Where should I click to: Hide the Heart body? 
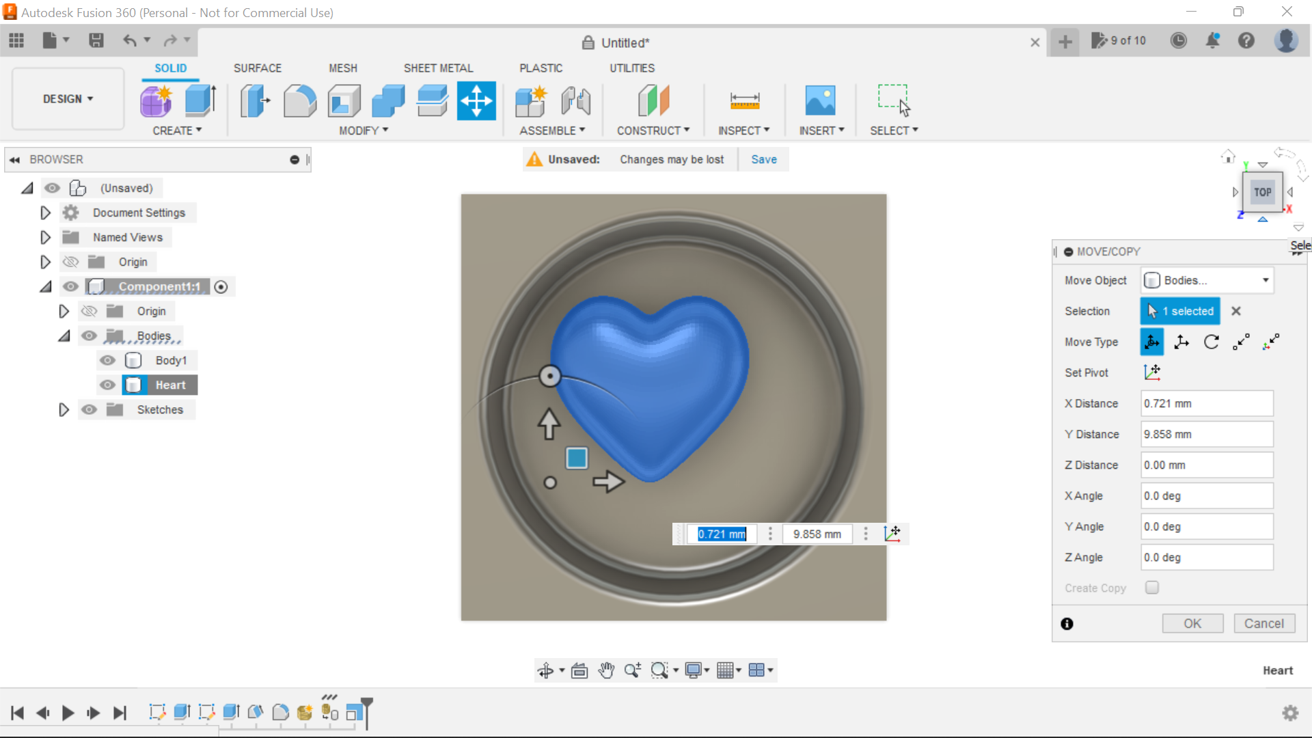click(107, 385)
